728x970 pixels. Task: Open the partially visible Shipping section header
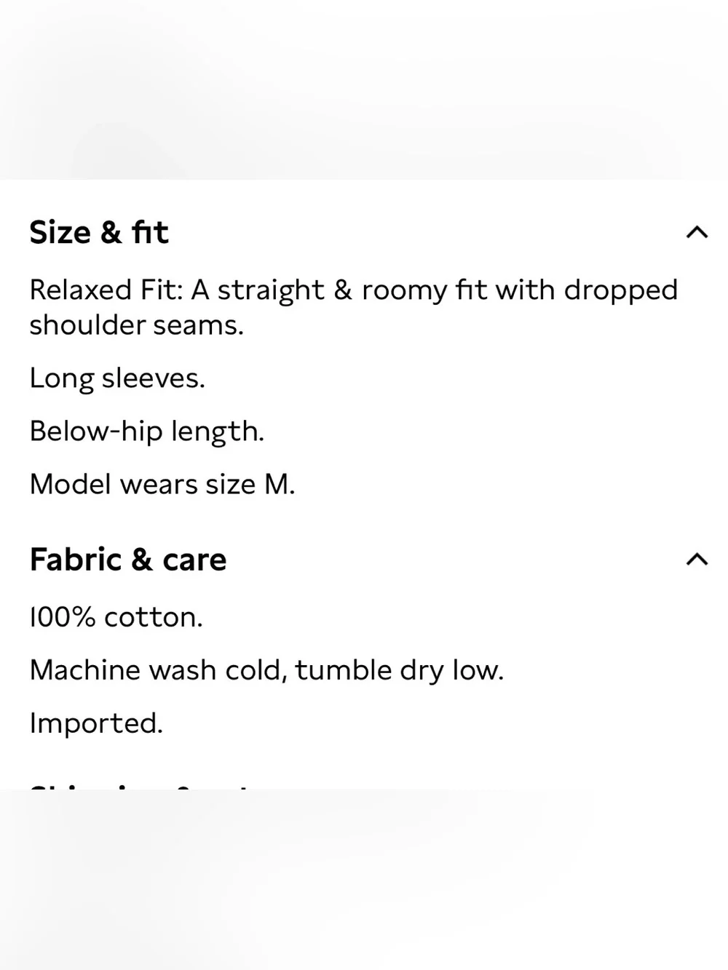coord(138,786)
